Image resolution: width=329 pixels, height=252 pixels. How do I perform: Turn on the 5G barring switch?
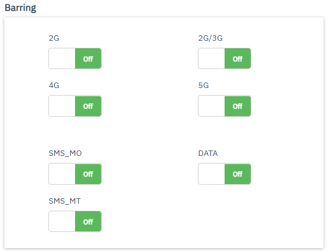pos(225,106)
